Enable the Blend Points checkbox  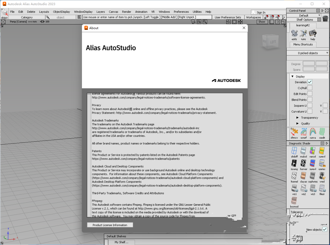[x=310, y=100]
